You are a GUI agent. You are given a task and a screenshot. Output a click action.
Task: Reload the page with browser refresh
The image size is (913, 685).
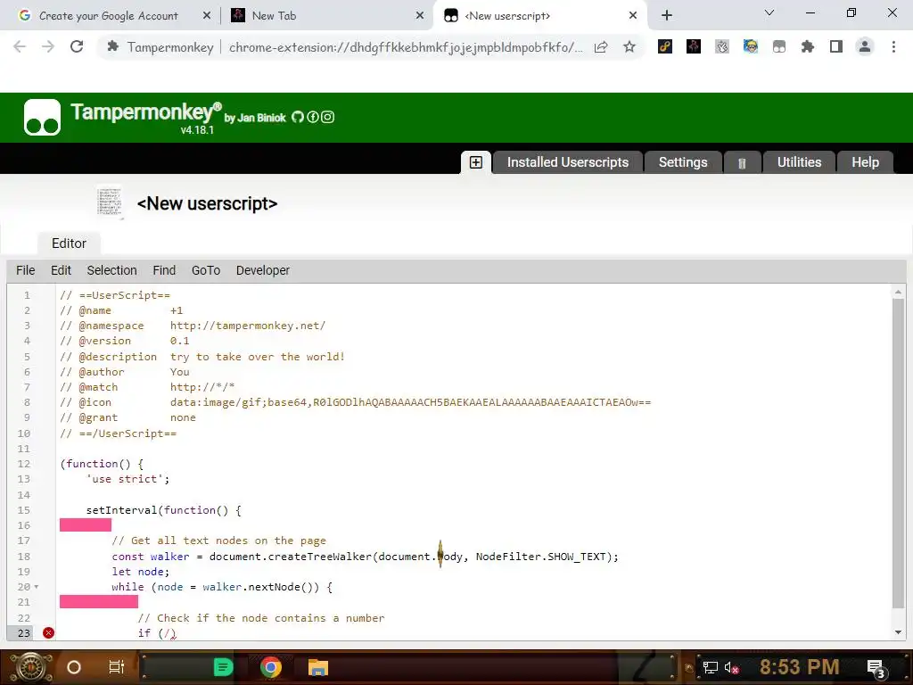pos(77,46)
